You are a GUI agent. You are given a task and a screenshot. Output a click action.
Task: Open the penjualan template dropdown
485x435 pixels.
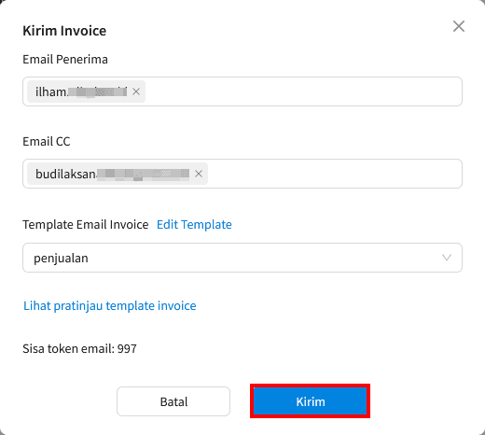(x=242, y=258)
